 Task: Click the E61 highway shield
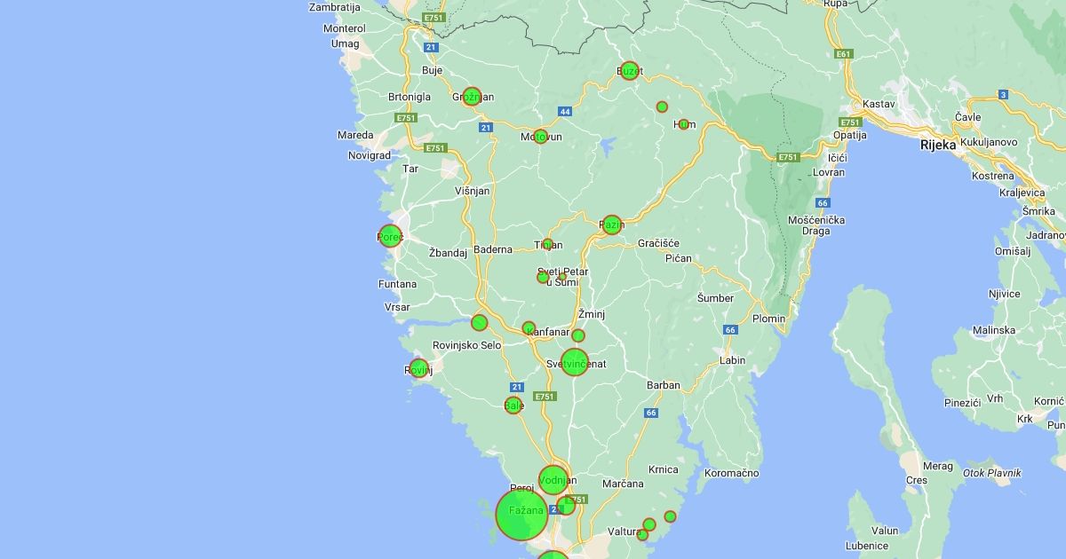coord(844,54)
